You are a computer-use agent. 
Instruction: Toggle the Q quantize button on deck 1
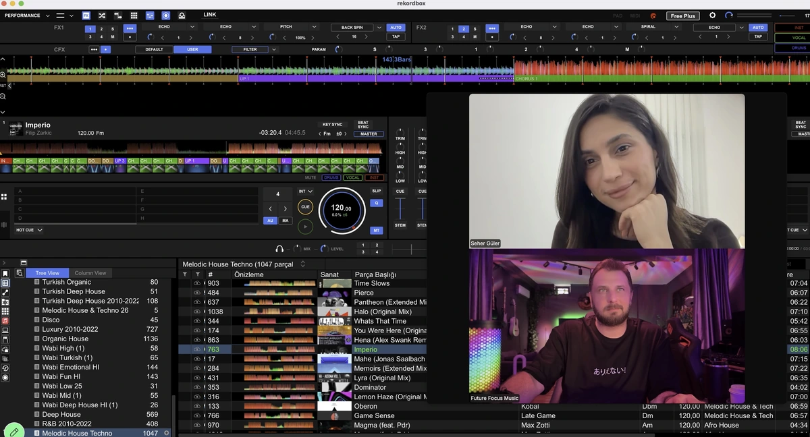tap(377, 203)
